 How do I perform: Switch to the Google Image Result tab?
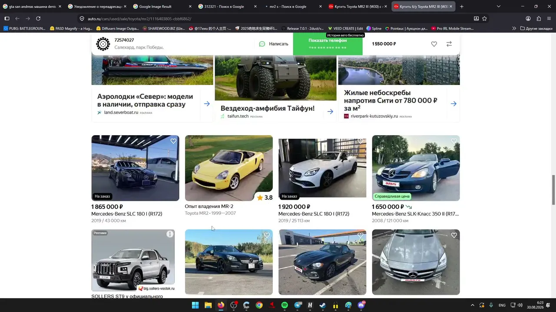(162, 6)
